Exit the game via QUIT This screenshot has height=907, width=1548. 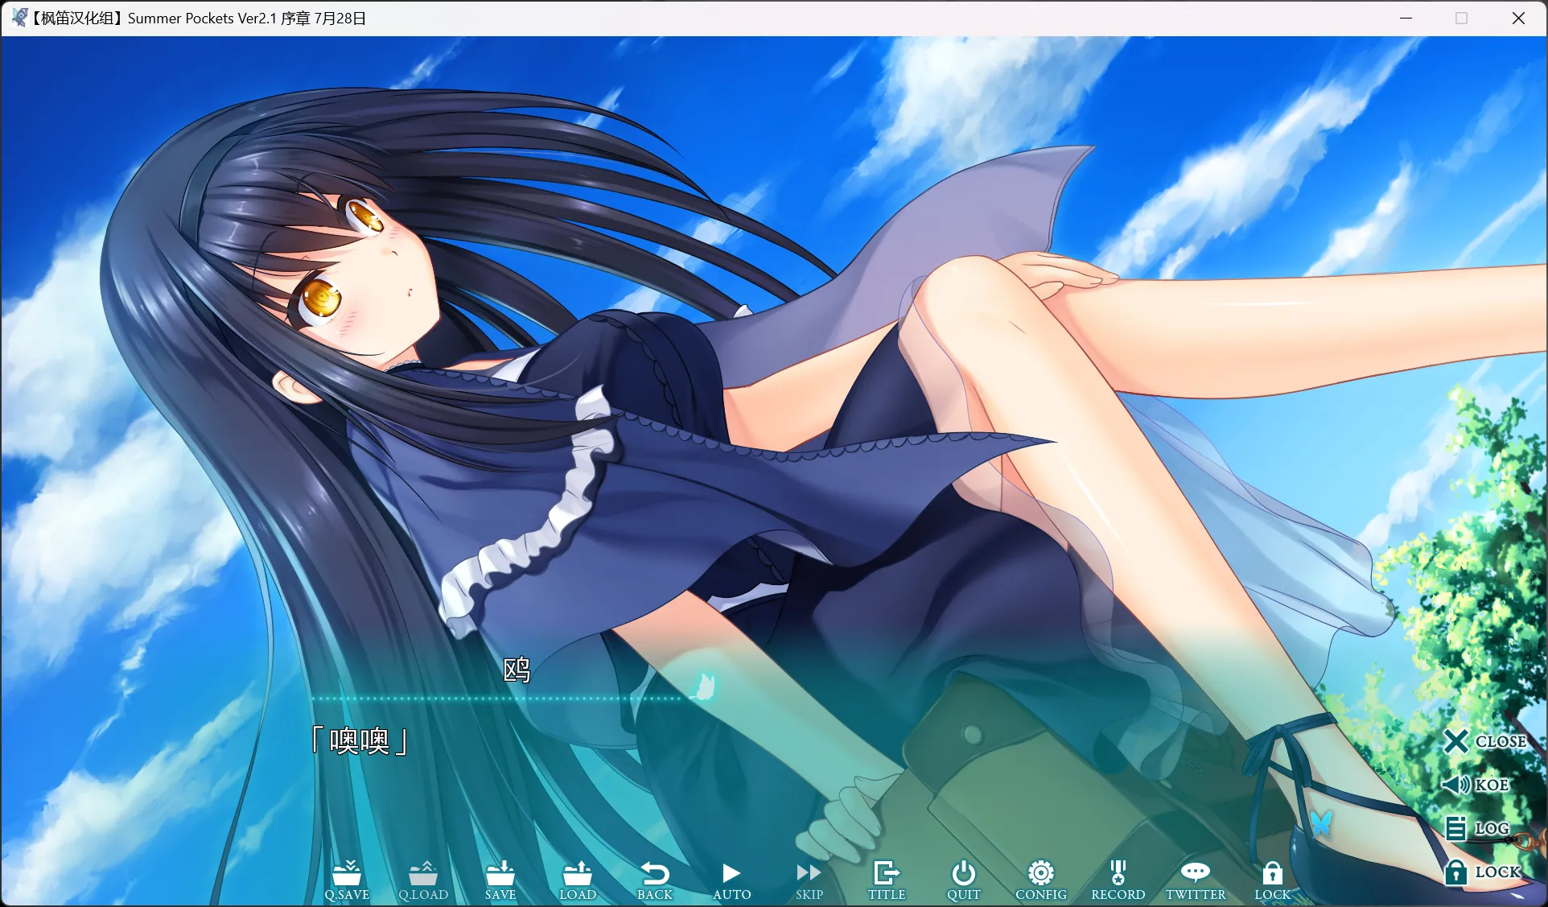pyautogui.click(x=963, y=879)
